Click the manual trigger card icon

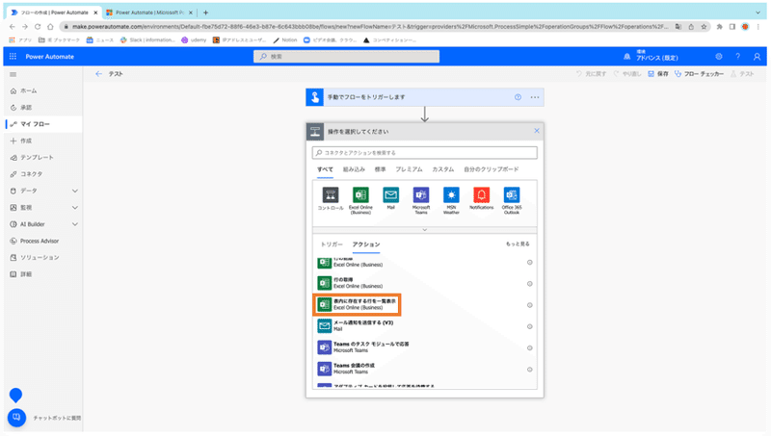point(315,97)
